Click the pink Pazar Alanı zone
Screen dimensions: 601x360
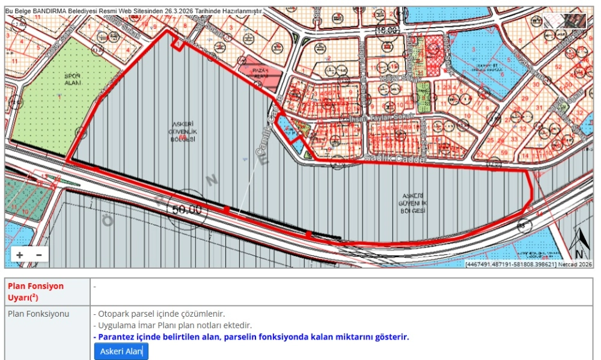260,75
